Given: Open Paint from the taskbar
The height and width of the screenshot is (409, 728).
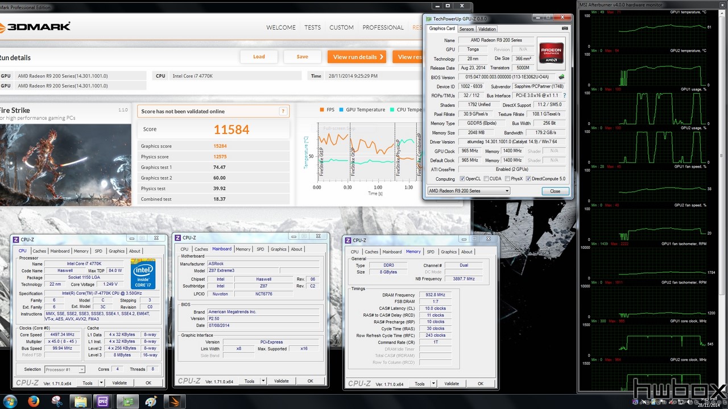Looking at the screenshot, I should point(151,402).
